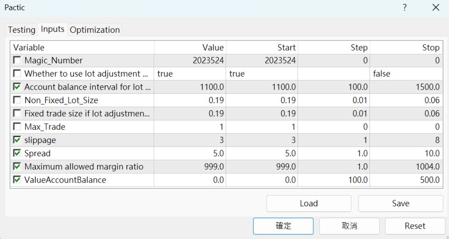Select the Inputs tab
This screenshot has height=239, width=449.
52,29
